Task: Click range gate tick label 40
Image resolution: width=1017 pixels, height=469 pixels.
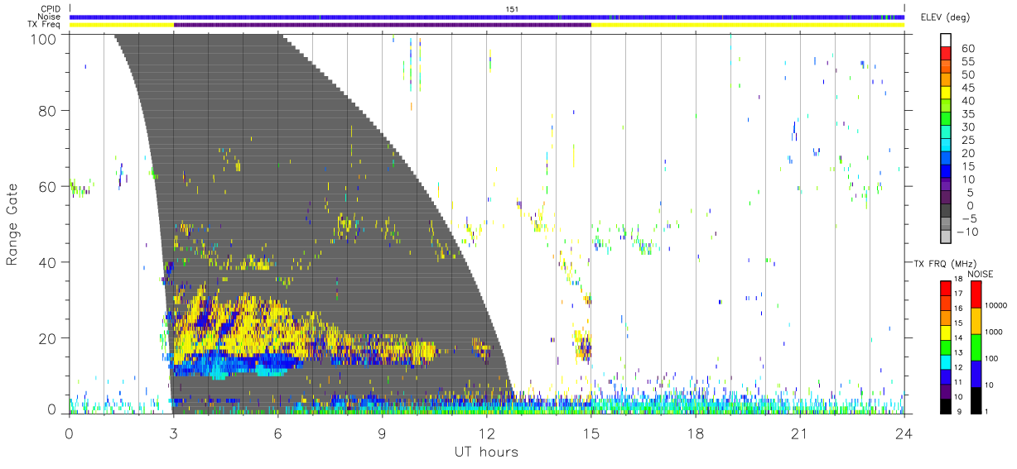Action: tap(46, 261)
